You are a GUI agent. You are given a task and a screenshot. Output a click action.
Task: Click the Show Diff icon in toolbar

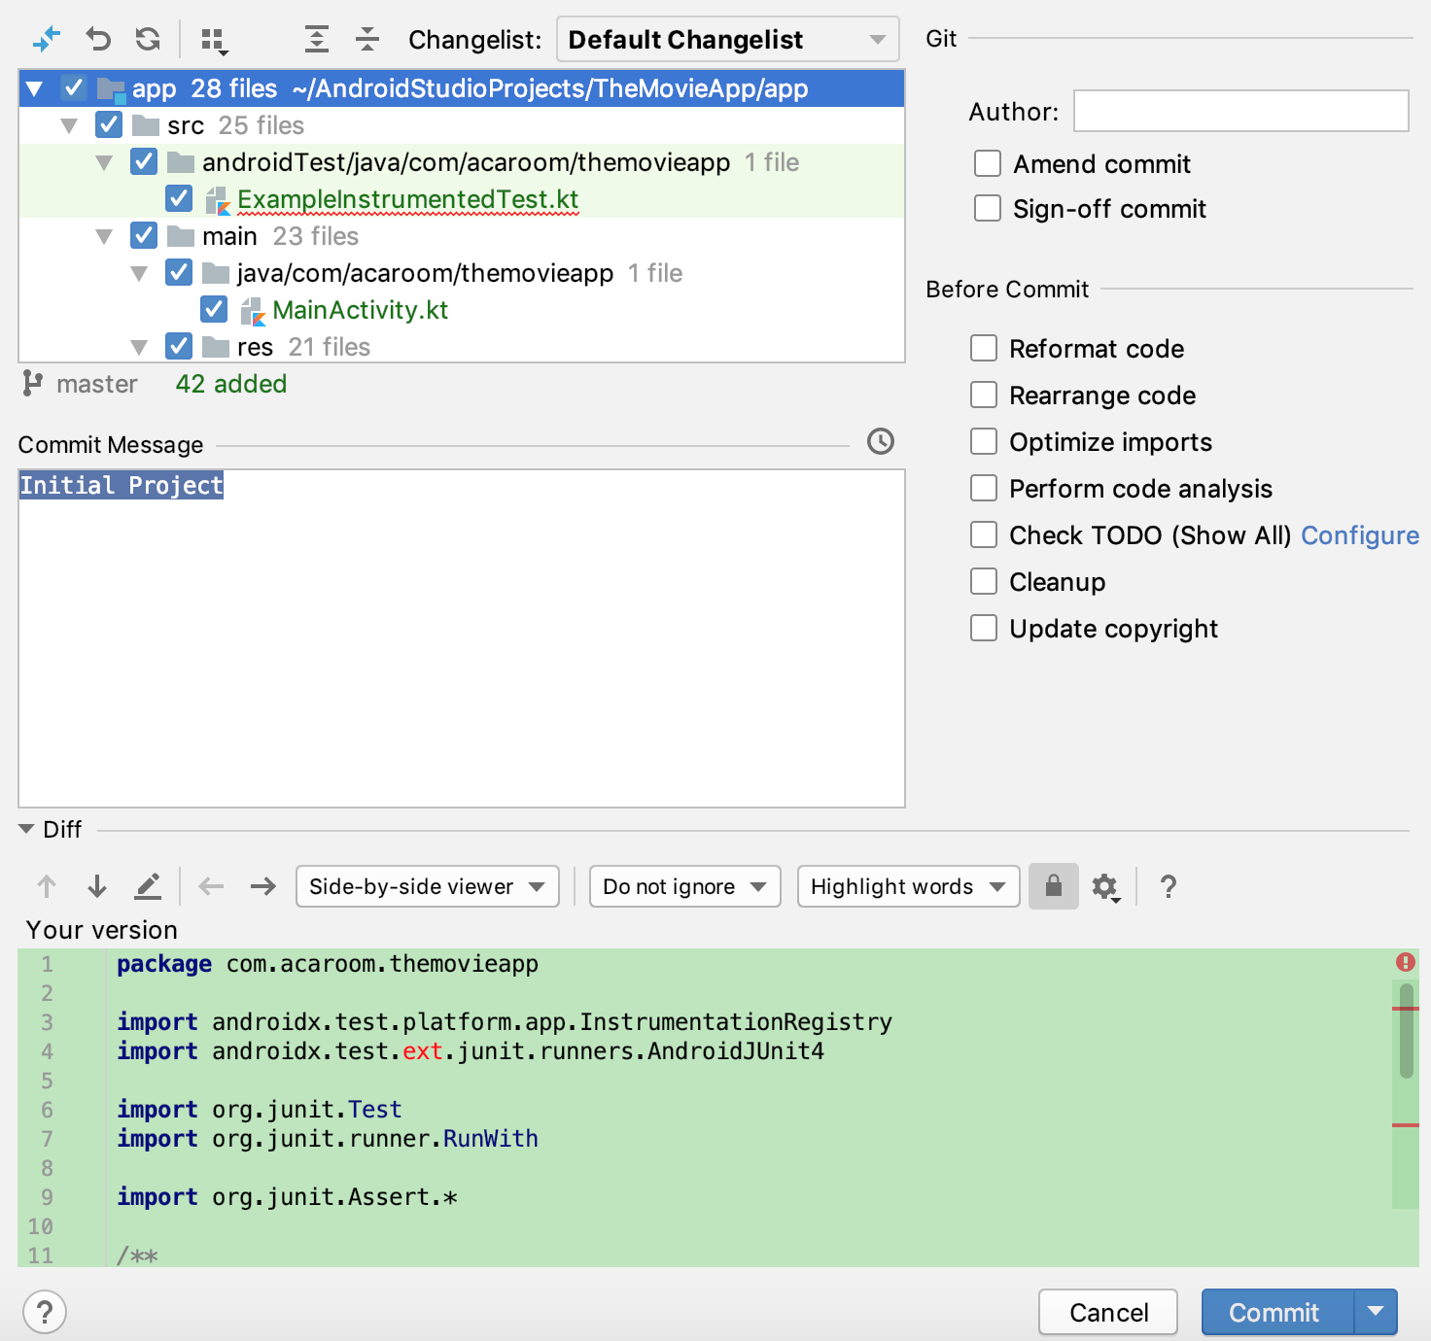click(46, 40)
